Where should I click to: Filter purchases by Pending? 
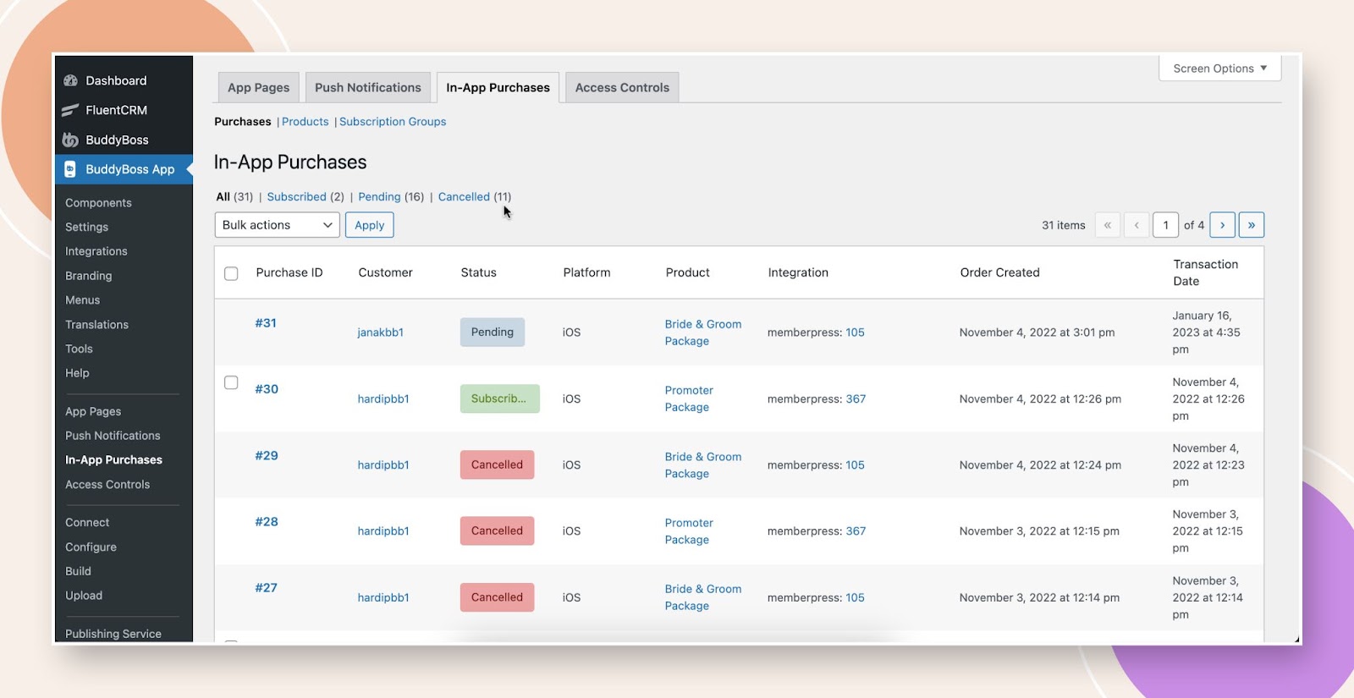379,196
